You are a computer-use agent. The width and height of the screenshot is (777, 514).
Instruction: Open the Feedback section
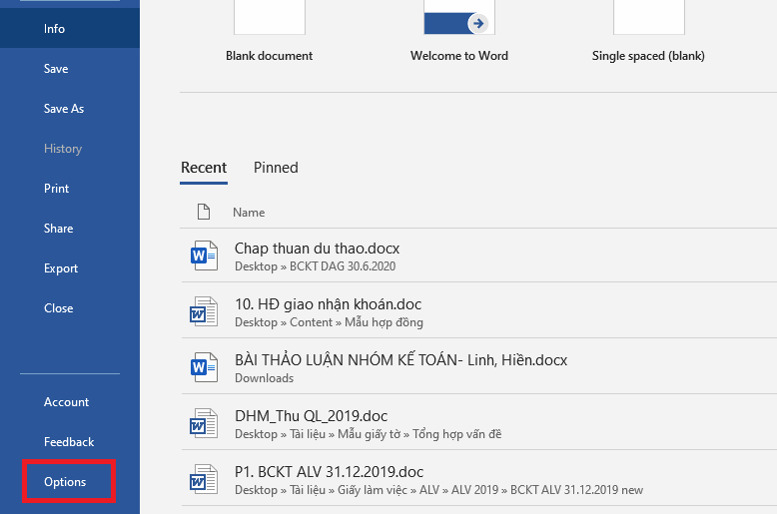click(69, 442)
